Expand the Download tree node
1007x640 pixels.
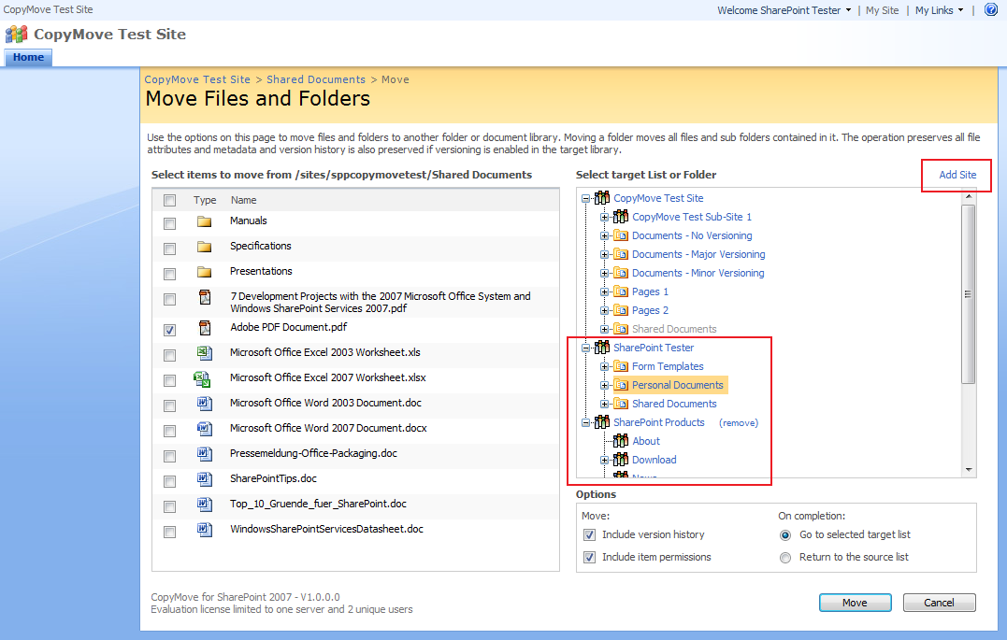[x=604, y=460]
